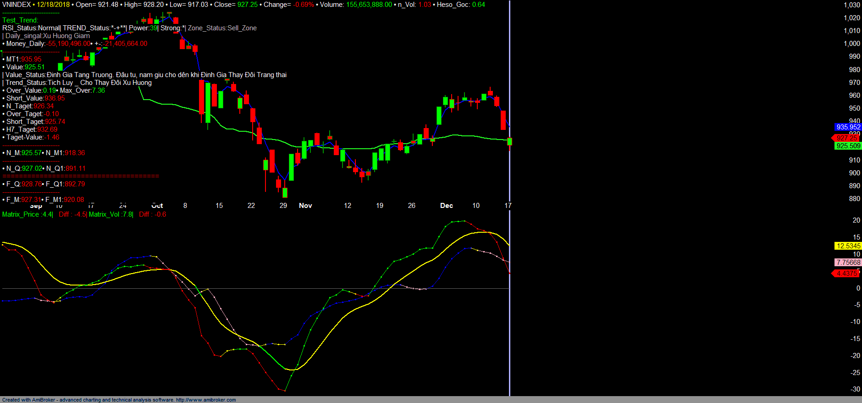862x403 pixels.
Task: Click the red 927.25 price tag
Action: [846, 138]
